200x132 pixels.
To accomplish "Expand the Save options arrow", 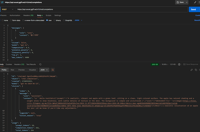I will coord(186,2).
